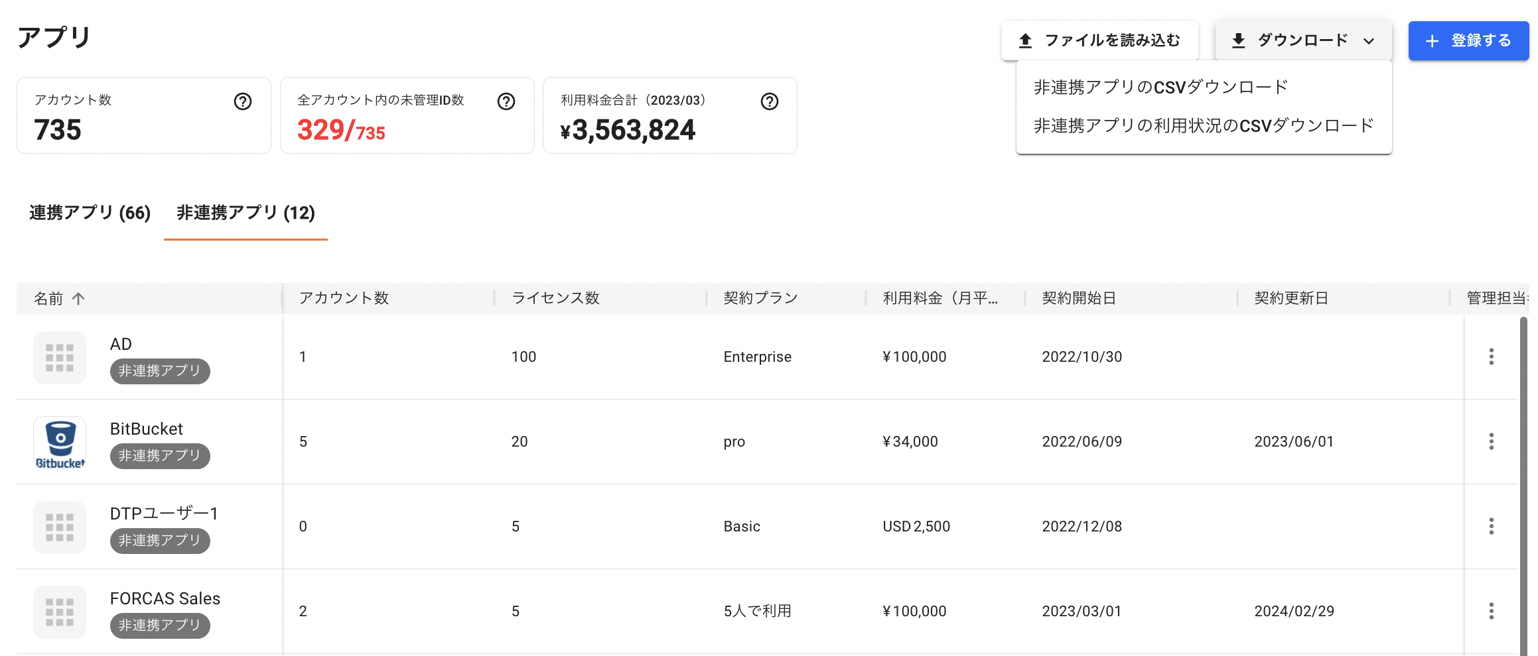
Task: Click the BitBucket app logo
Action: [x=60, y=443]
